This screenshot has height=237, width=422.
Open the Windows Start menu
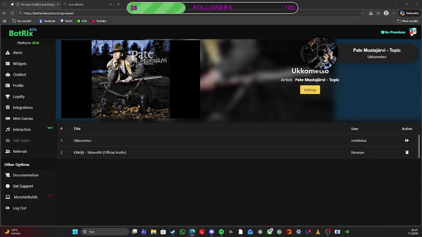75,232
